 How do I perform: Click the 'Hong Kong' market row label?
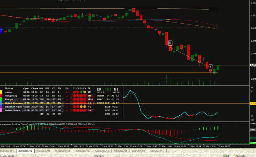coord(11,96)
